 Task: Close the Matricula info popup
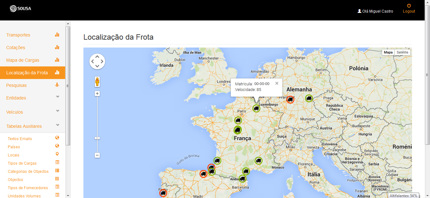point(277,83)
